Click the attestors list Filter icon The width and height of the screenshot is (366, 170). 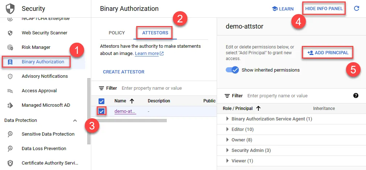tap(101, 88)
